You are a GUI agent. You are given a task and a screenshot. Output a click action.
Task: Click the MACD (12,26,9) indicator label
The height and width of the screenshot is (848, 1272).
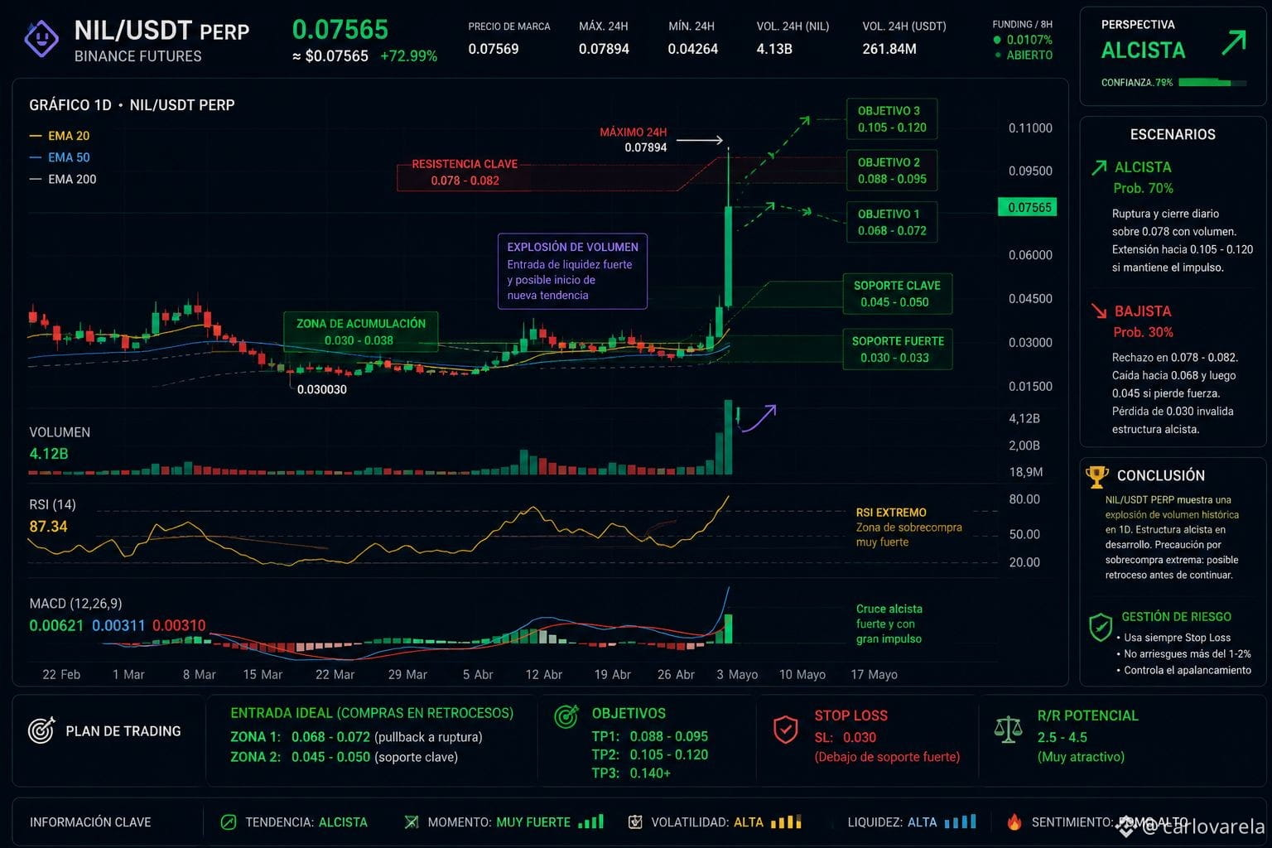pyautogui.click(x=75, y=604)
